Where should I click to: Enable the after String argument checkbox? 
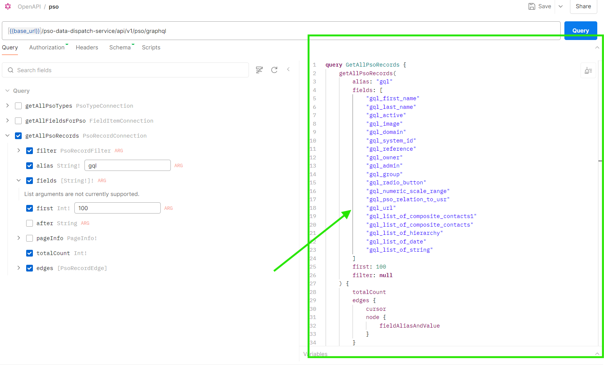click(30, 223)
